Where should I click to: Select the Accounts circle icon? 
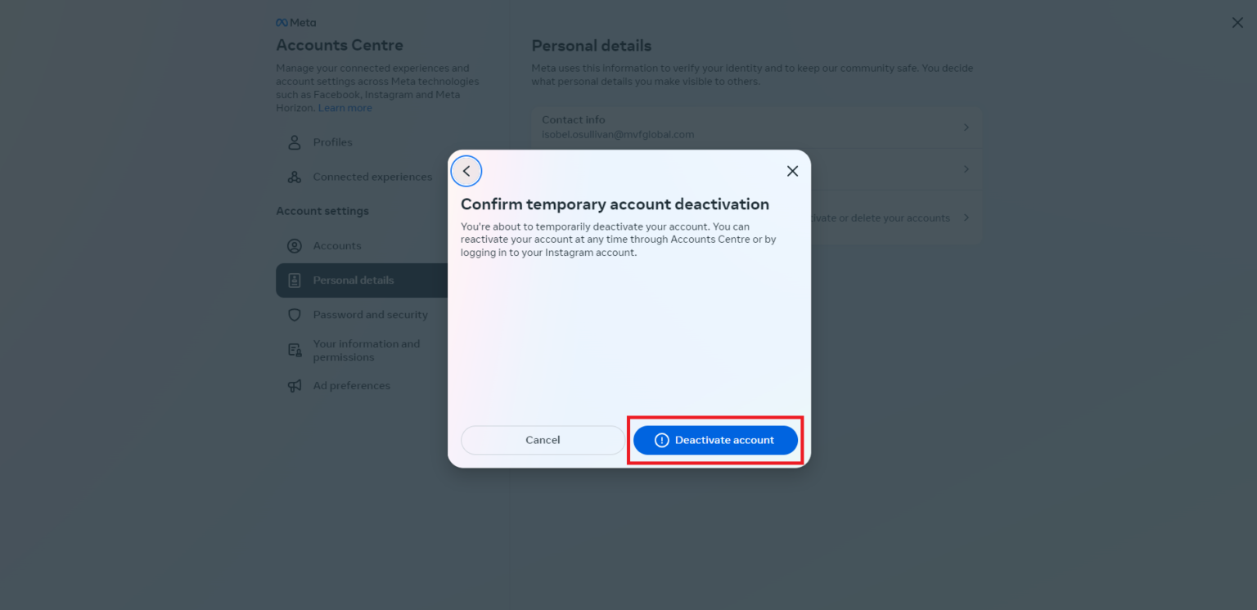tap(294, 245)
